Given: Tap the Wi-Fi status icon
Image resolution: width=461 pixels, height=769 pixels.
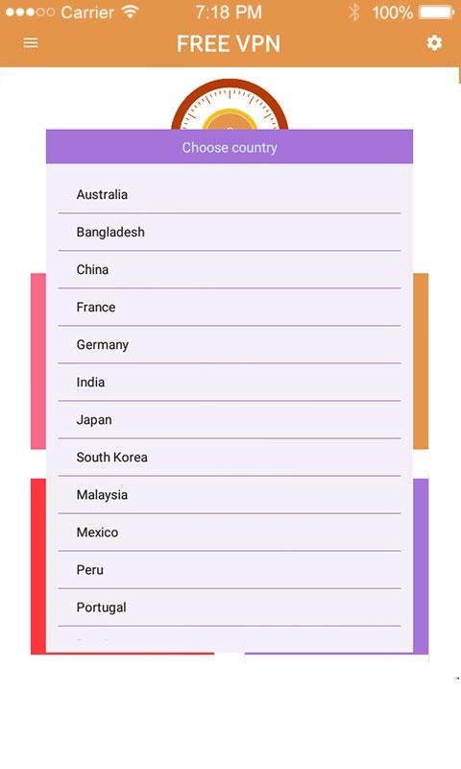Looking at the screenshot, I should [x=131, y=12].
